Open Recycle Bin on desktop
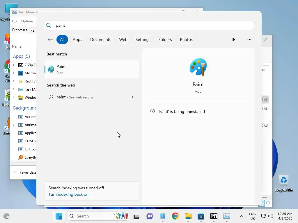The width and height of the screenshot is (298, 223). pyautogui.click(x=283, y=184)
